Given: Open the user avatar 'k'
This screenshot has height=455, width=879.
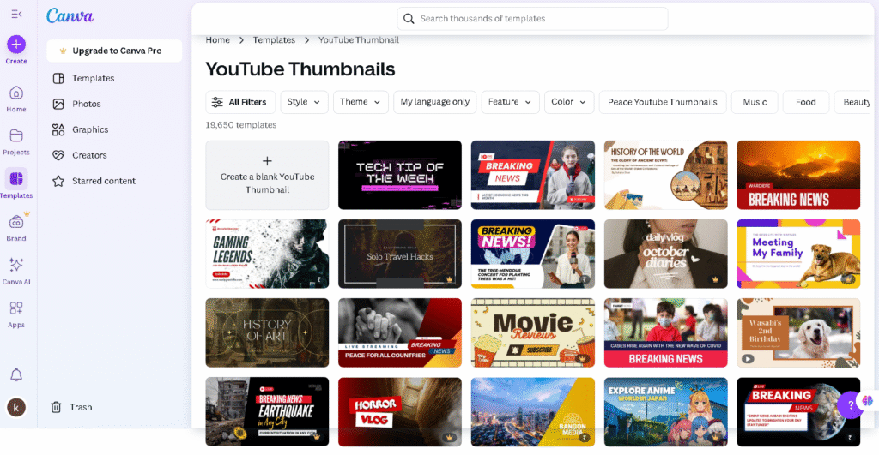Looking at the screenshot, I should point(16,407).
